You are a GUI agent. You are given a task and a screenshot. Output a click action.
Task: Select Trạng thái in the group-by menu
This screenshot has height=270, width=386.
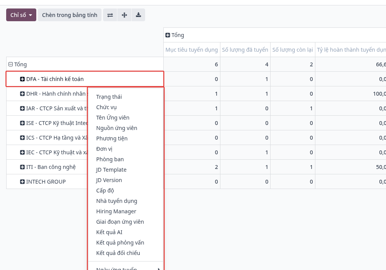coord(125,97)
